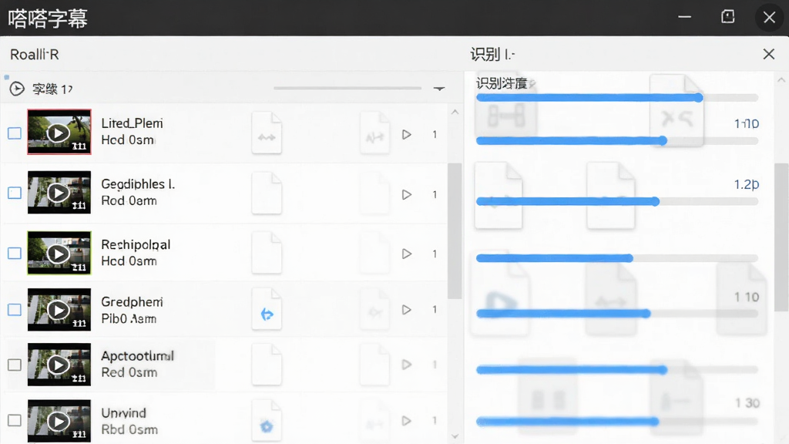Viewport: 789px width, 444px height.
Task: Play the Lited_Plem item using its triangle icon
Action: click(x=407, y=134)
